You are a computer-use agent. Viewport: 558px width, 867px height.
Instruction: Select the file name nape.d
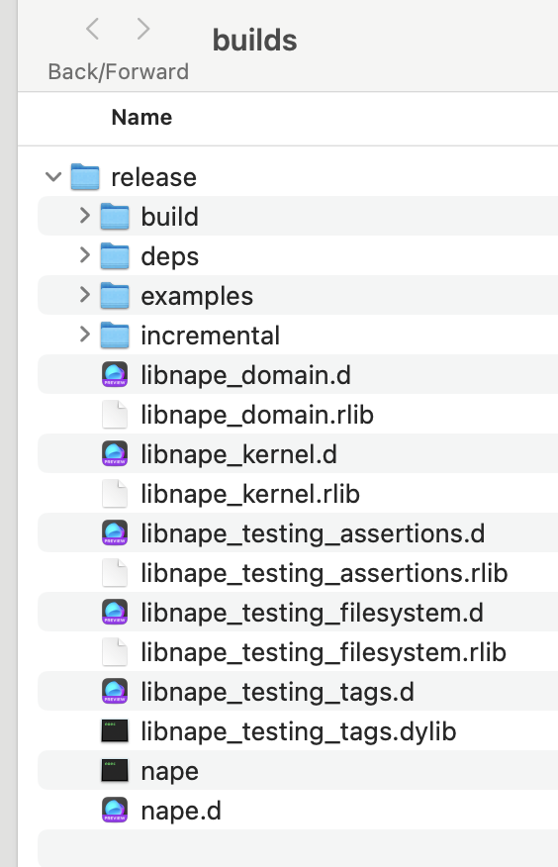[181, 812]
